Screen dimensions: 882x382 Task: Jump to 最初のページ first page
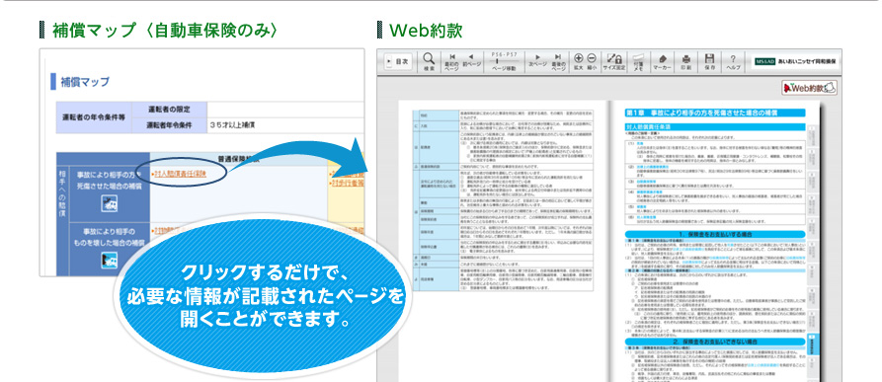452,62
